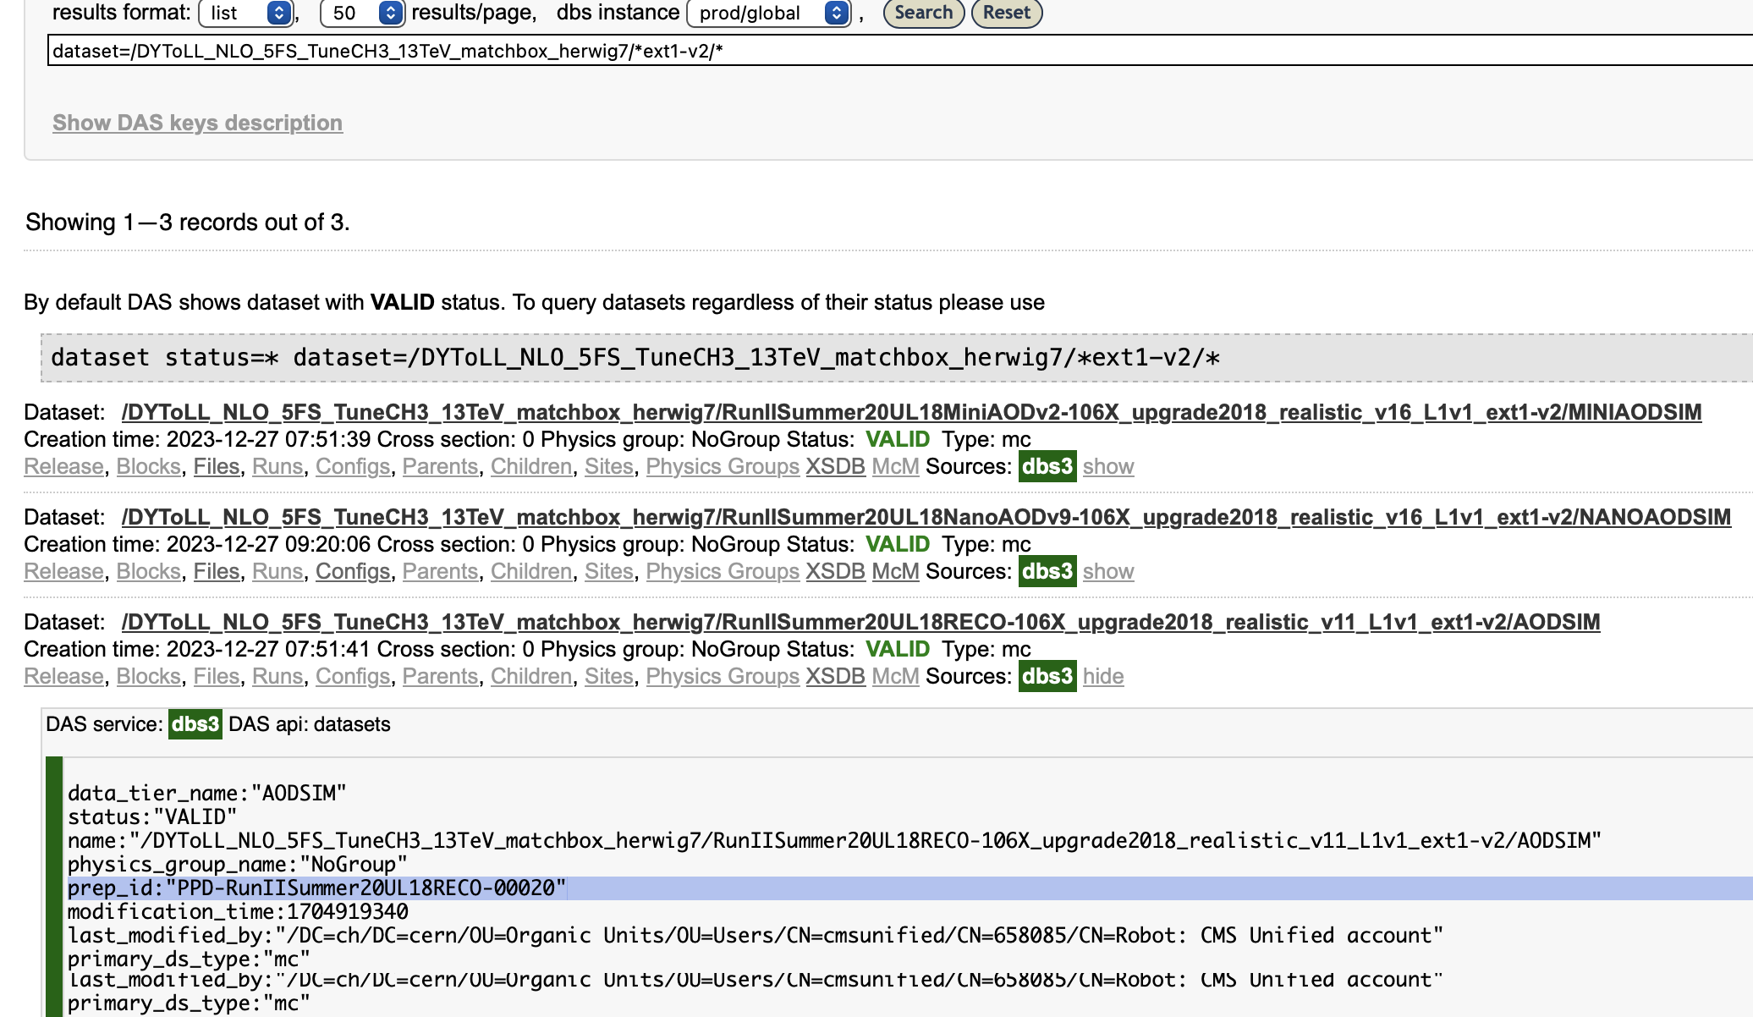The height and width of the screenshot is (1017, 1753).
Task: Open the dbs instance prod/global dropdown
Action: [x=768, y=13]
